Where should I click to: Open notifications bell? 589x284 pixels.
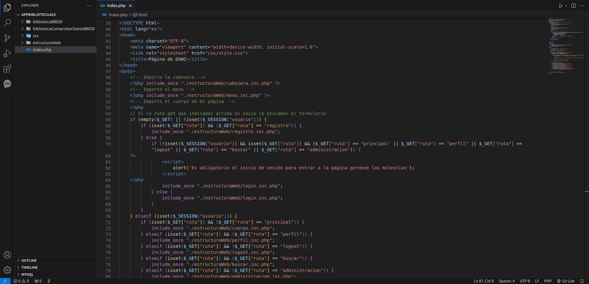(582, 281)
